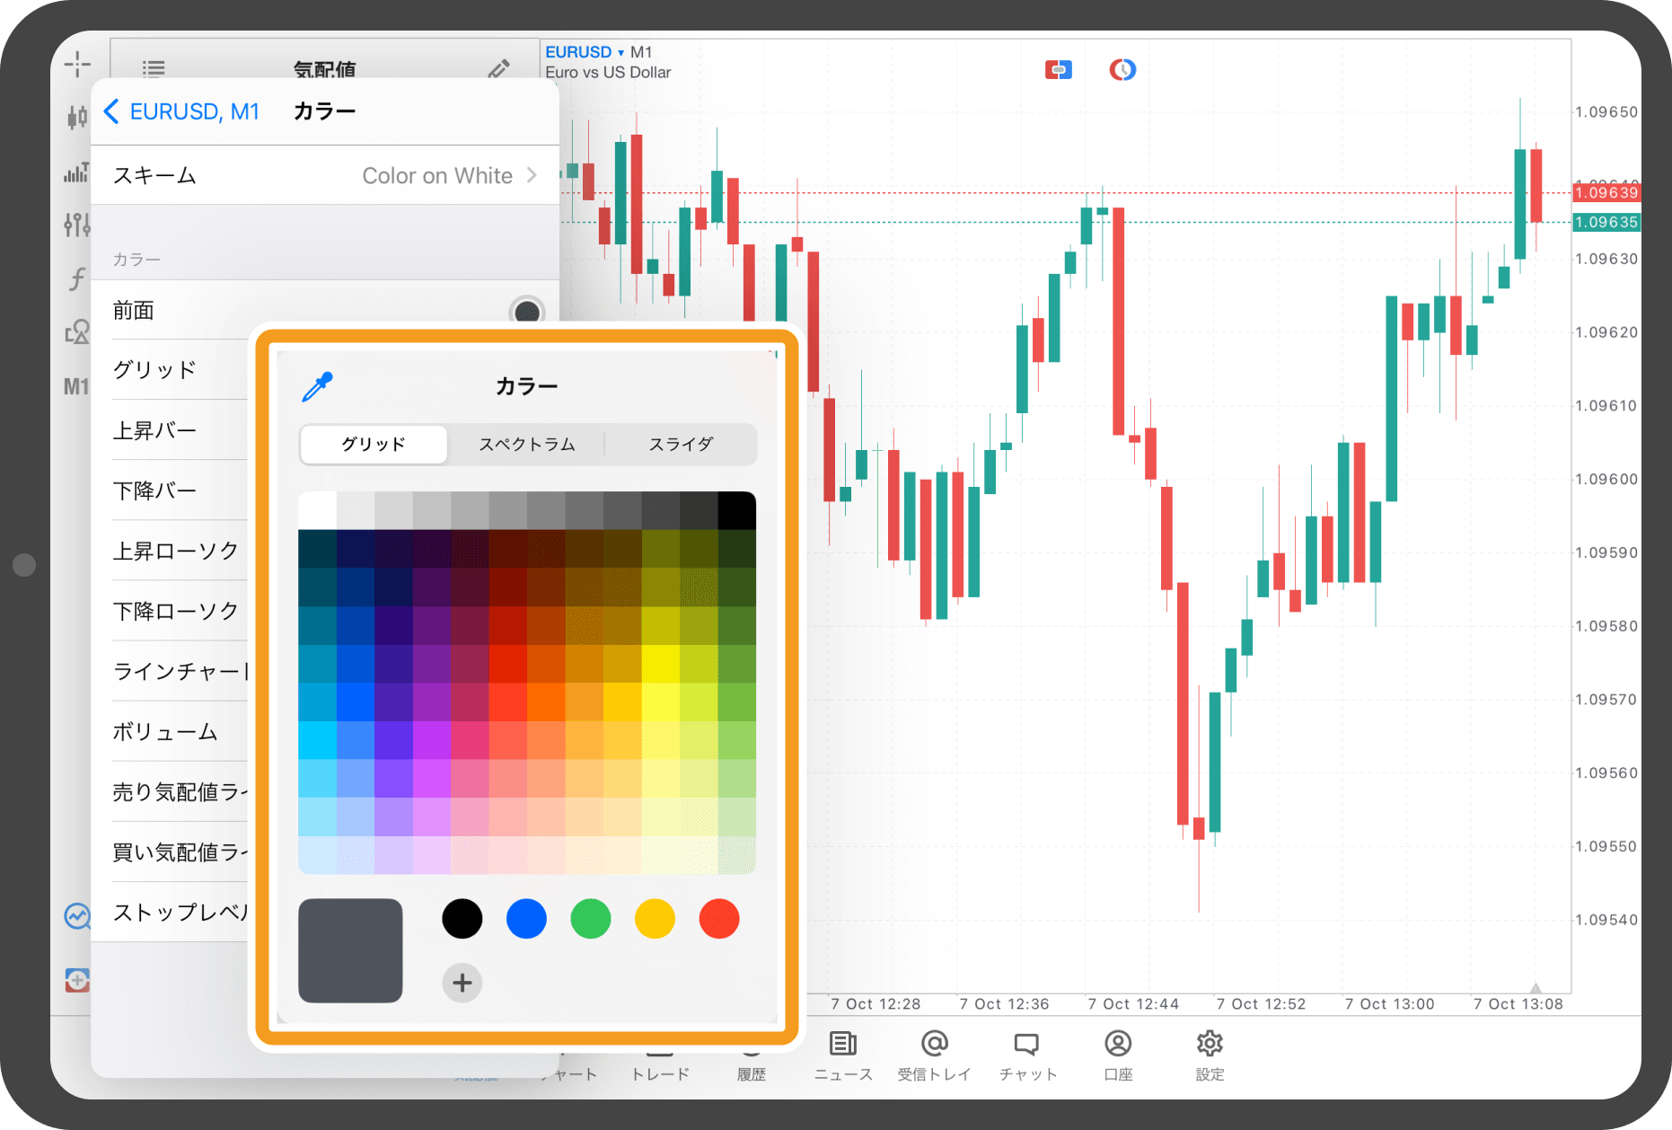Pick the blue preset color swatch
The image size is (1672, 1130).
click(x=526, y=919)
